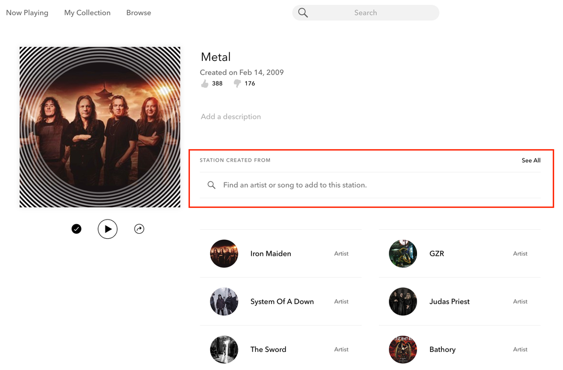Click the magnifier icon in top search bar
563x370 pixels.
(303, 13)
